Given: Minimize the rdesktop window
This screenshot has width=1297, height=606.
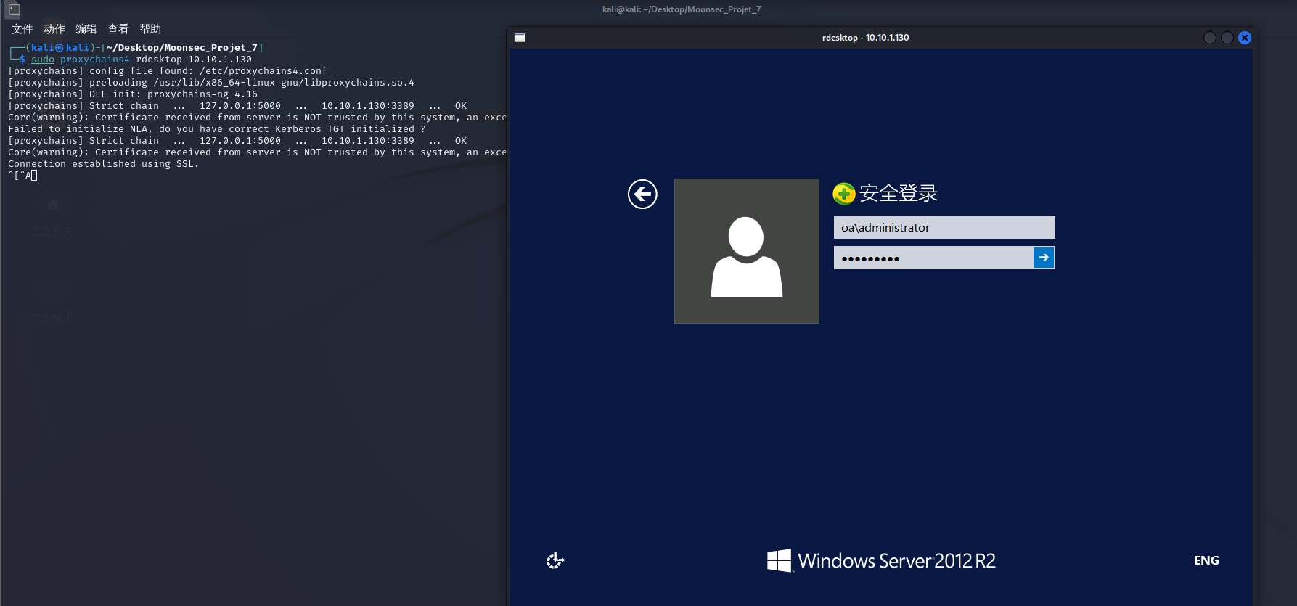Looking at the screenshot, I should point(1210,38).
